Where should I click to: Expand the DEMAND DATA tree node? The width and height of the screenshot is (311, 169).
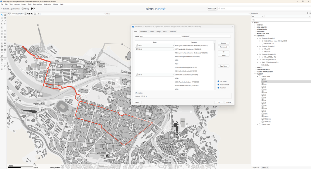click(255, 29)
